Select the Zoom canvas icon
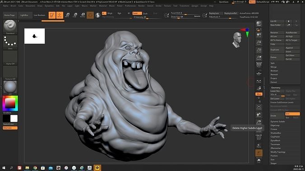This screenshot has height=171, width=305. 259,42
